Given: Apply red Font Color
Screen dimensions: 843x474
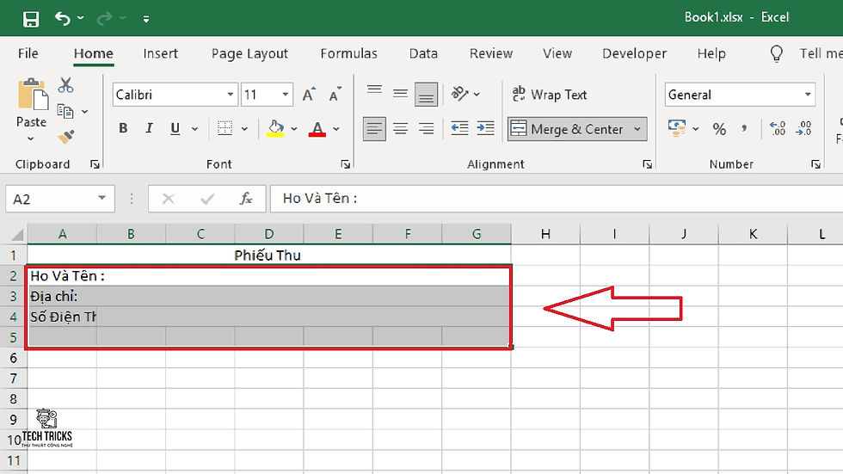Looking at the screenshot, I should tap(317, 128).
